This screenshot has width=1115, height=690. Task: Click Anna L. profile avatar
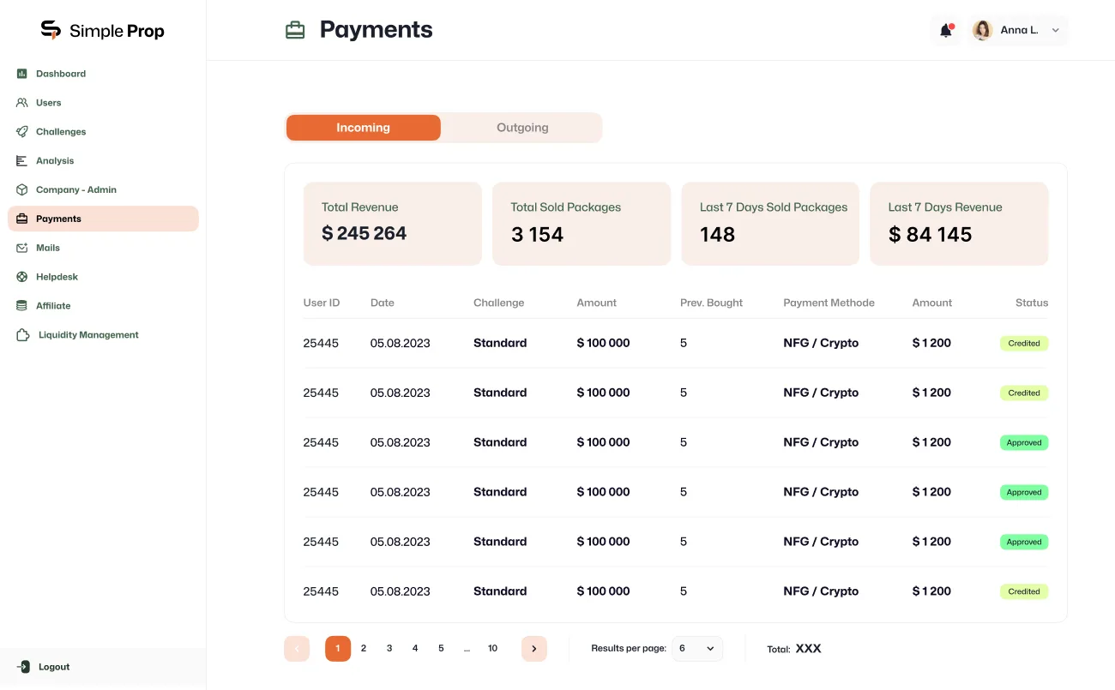982,30
